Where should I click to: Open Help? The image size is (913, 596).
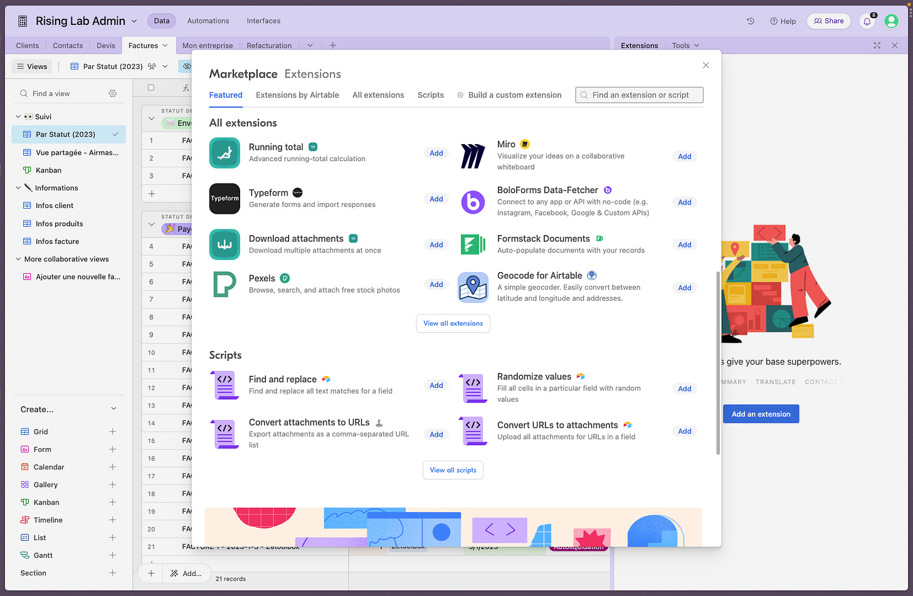click(x=783, y=21)
